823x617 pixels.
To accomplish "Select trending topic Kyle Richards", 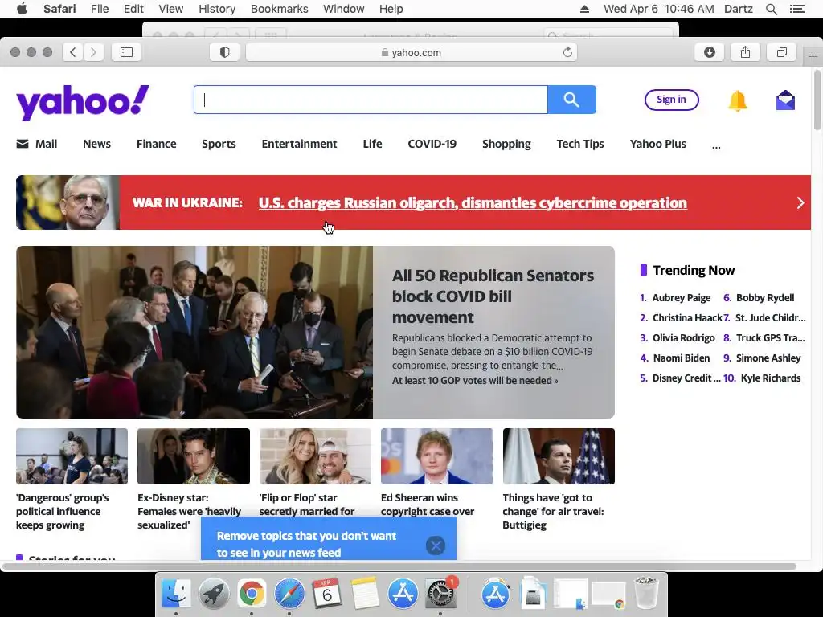I will pyautogui.click(x=771, y=378).
